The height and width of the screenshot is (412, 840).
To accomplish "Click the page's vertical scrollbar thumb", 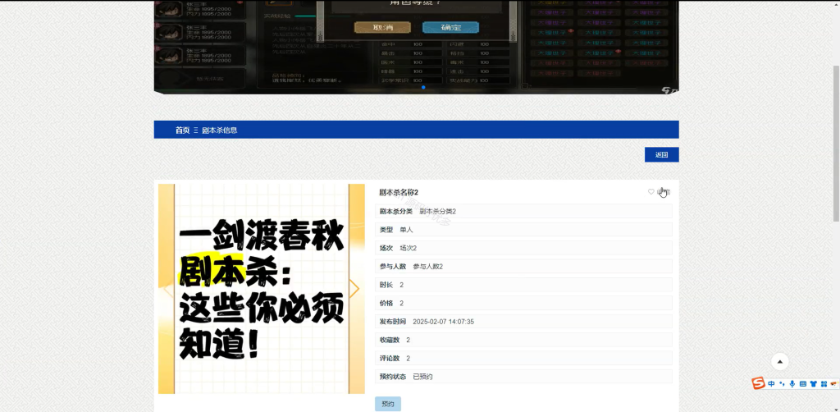I will (x=836, y=143).
